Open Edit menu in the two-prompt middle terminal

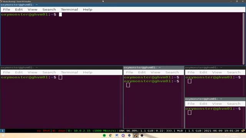[142, 72]
